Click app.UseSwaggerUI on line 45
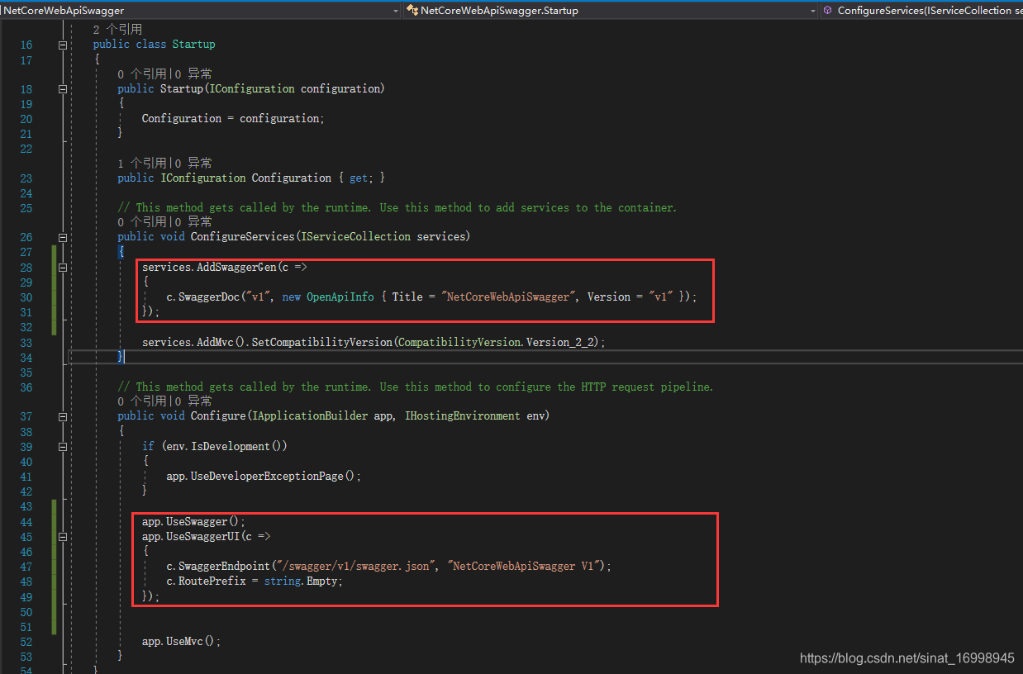This screenshot has width=1023, height=674. coord(192,536)
